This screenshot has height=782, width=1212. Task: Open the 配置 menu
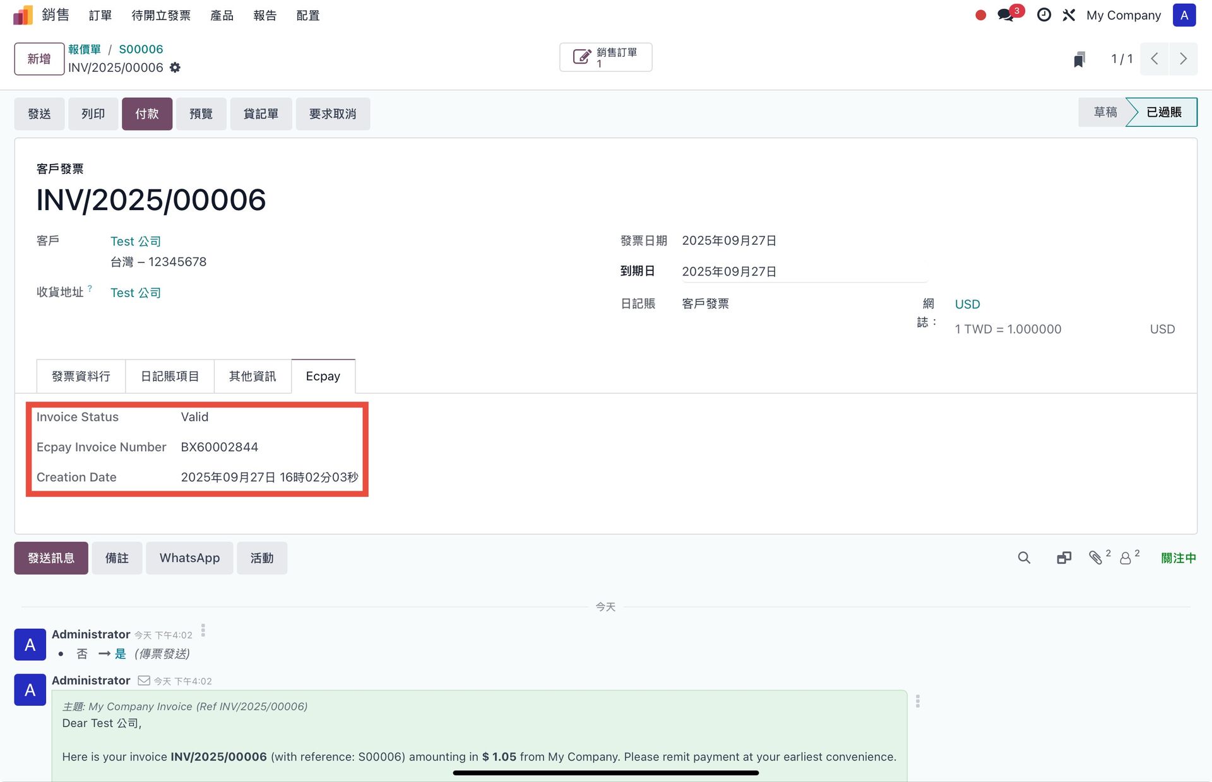308,16
